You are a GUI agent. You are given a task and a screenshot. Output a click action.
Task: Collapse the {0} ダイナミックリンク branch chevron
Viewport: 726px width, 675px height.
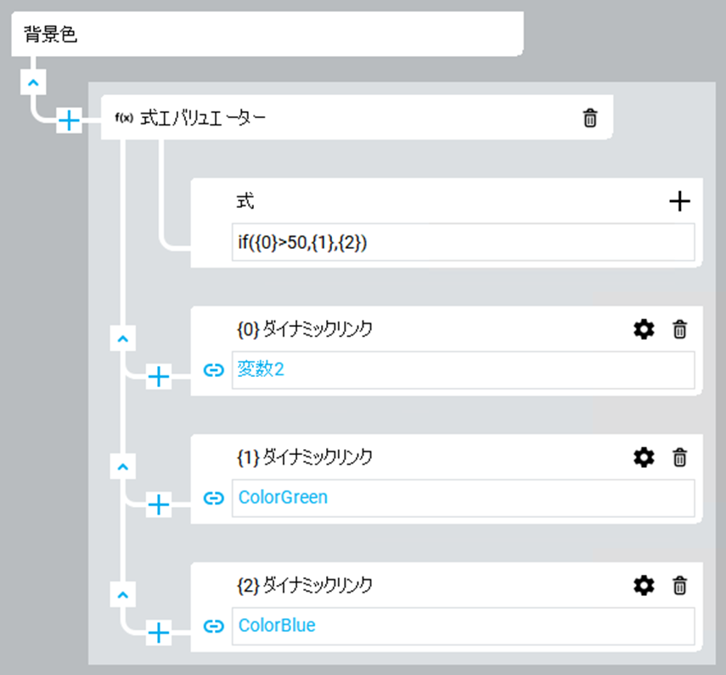(124, 339)
